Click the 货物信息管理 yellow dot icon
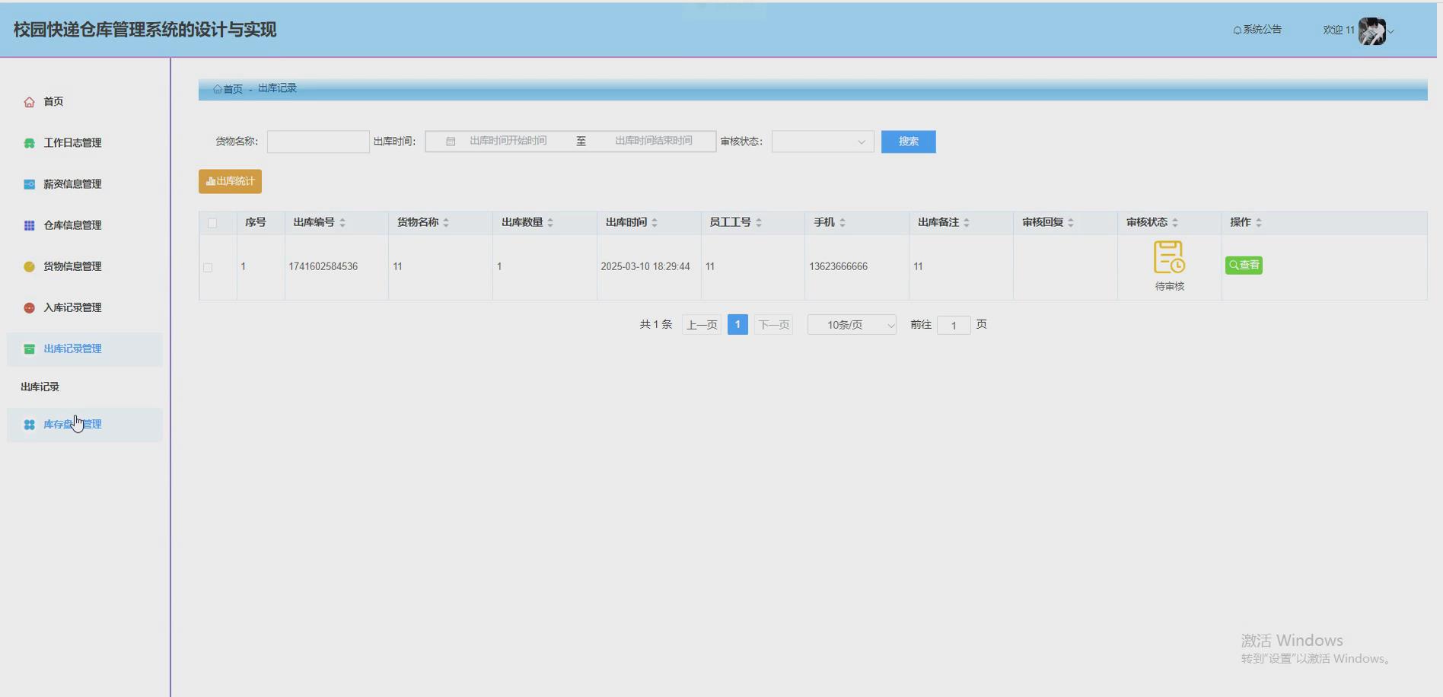 [x=29, y=266]
